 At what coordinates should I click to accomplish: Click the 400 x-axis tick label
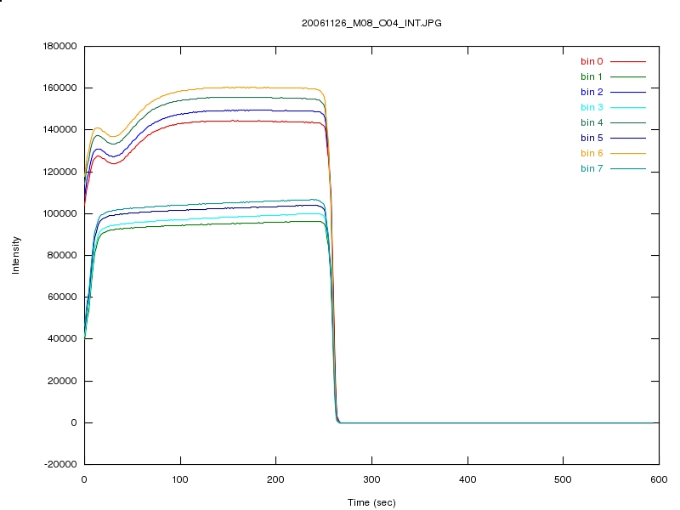tap(467, 479)
